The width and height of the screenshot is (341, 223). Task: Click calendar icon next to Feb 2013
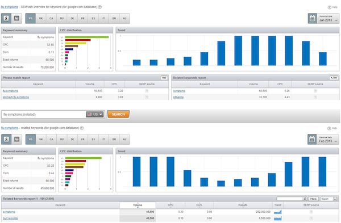click(312, 140)
